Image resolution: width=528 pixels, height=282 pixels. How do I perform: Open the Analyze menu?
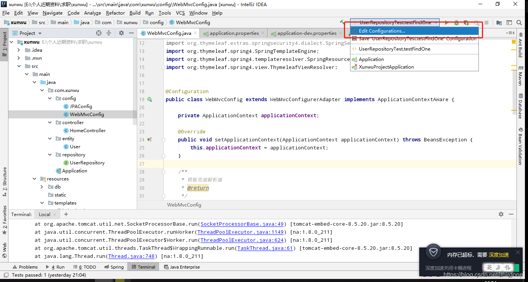click(x=92, y=13)
